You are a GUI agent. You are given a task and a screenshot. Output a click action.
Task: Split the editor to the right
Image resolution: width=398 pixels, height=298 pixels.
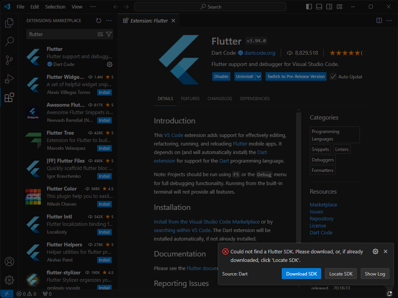click(379, 21)
